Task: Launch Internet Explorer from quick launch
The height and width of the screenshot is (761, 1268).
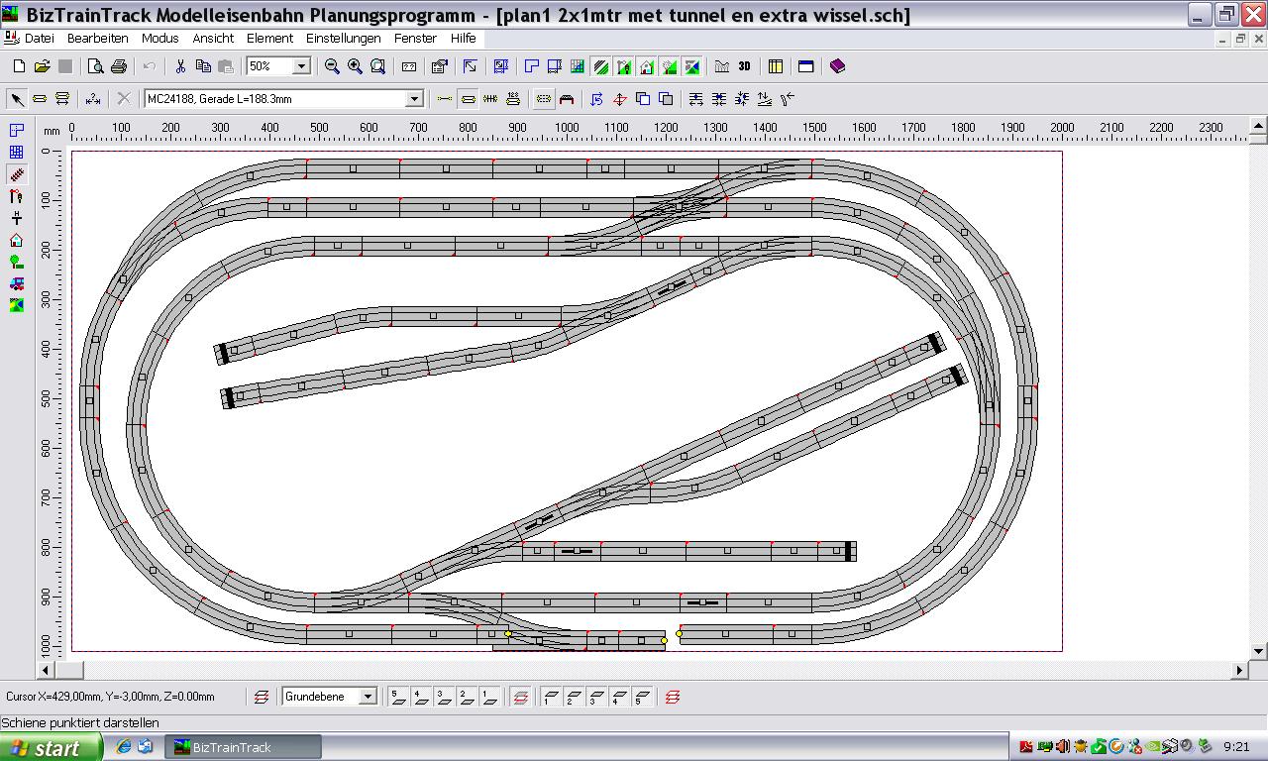Action: pos(123,747)
